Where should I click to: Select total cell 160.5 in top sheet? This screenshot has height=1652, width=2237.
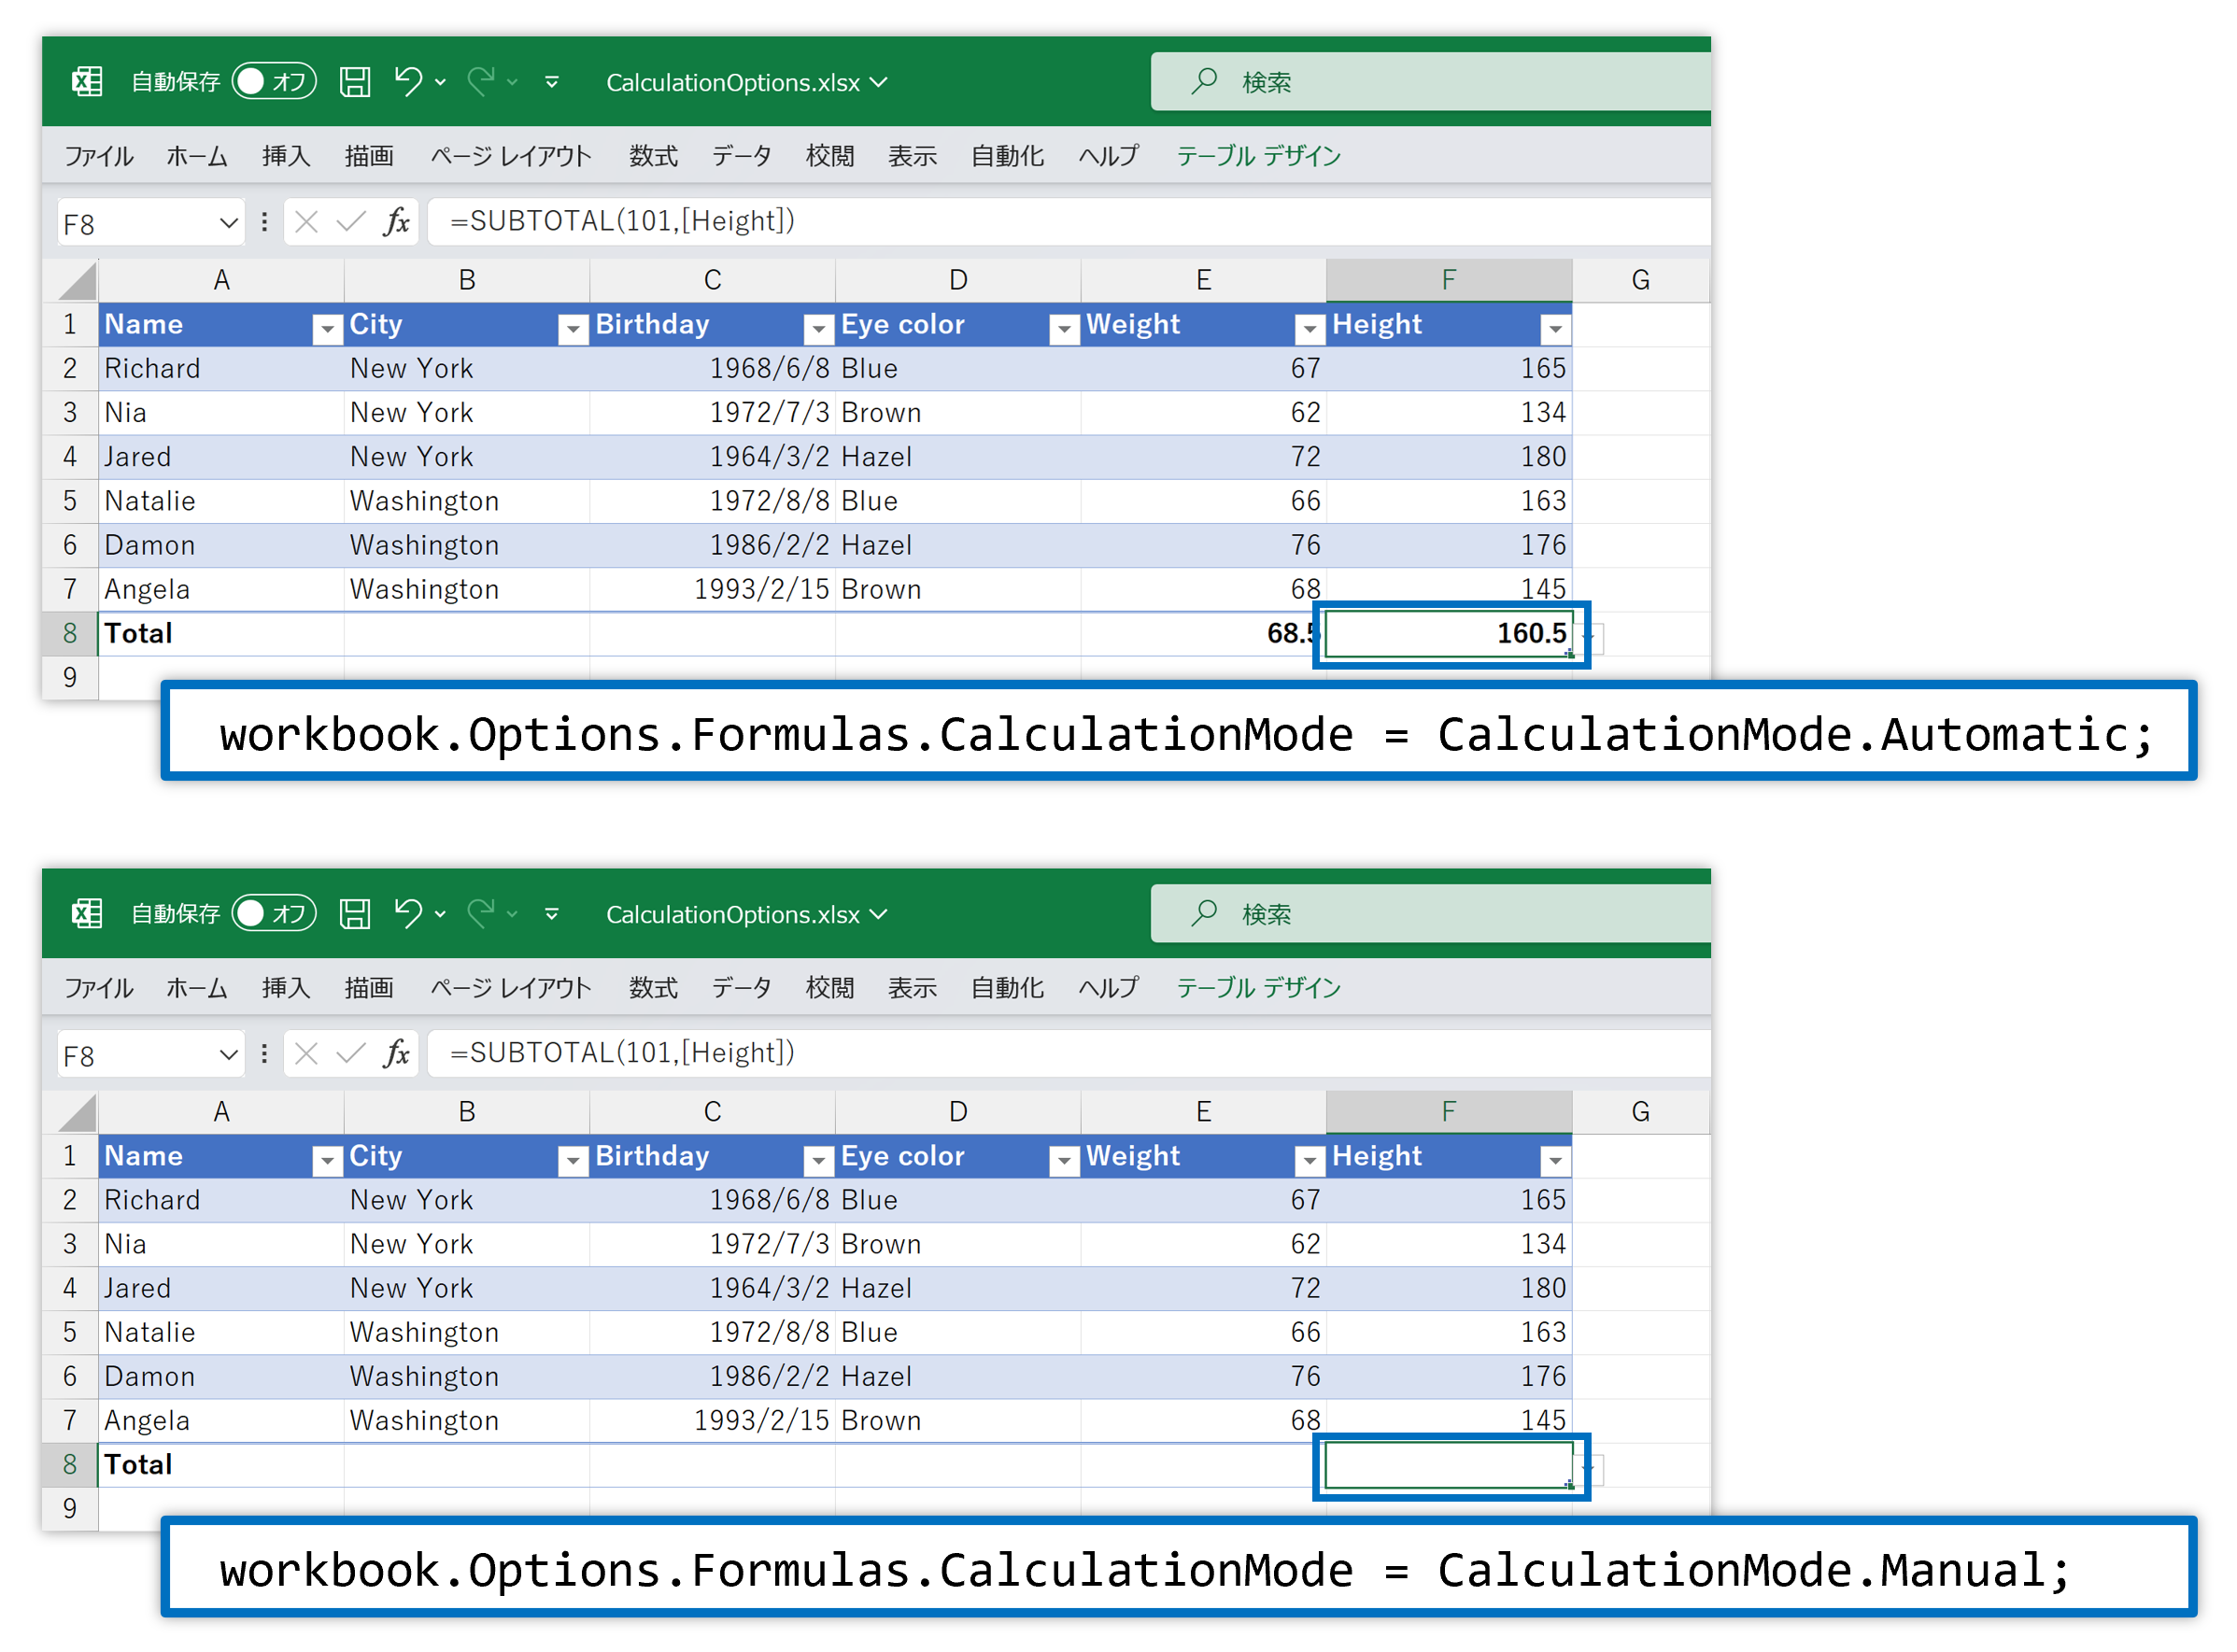tap(1449, 634)
